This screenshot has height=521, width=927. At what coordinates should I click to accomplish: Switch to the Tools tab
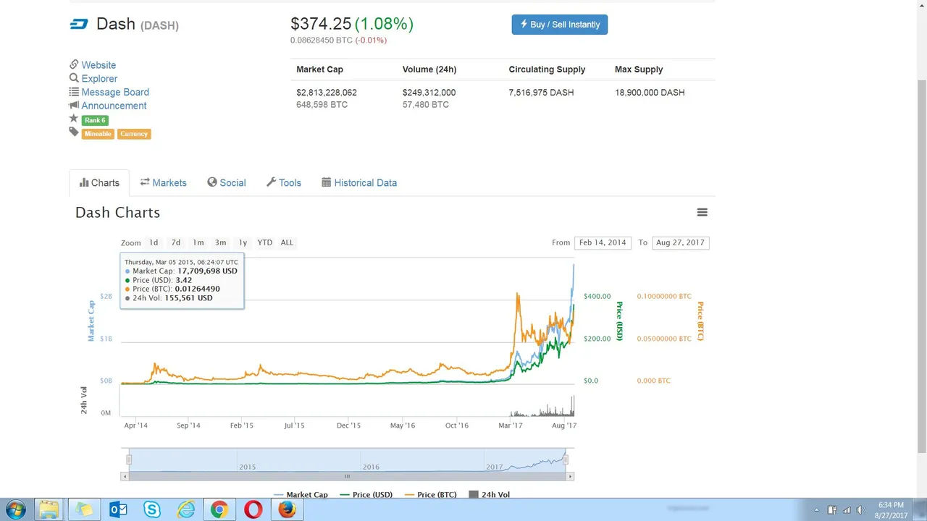(x=283, y=182)
